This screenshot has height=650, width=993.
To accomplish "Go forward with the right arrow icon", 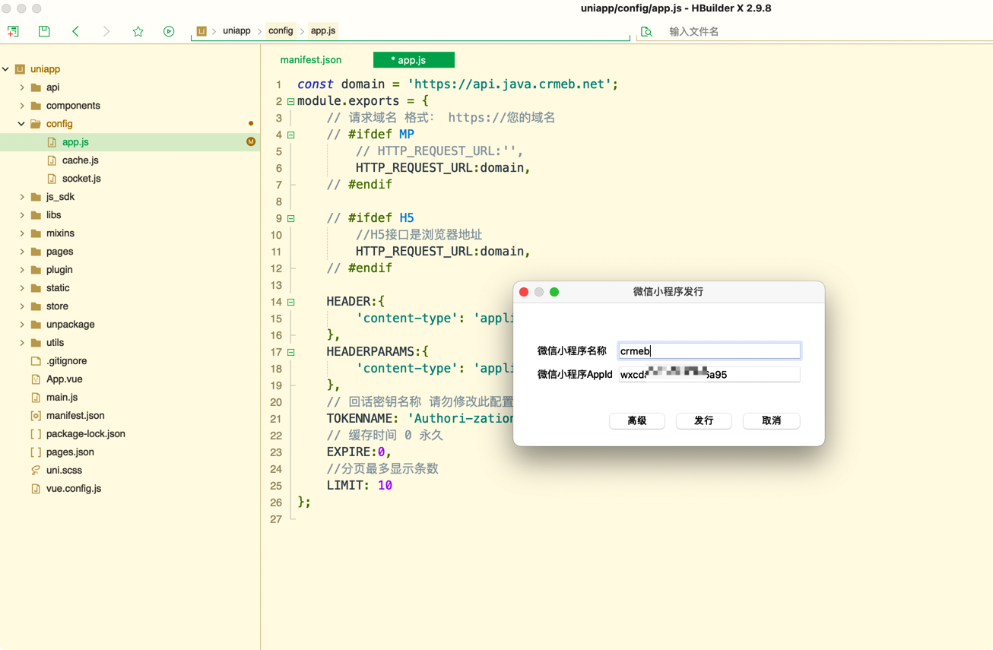I will pyautogui.click(x=106, y=31).
